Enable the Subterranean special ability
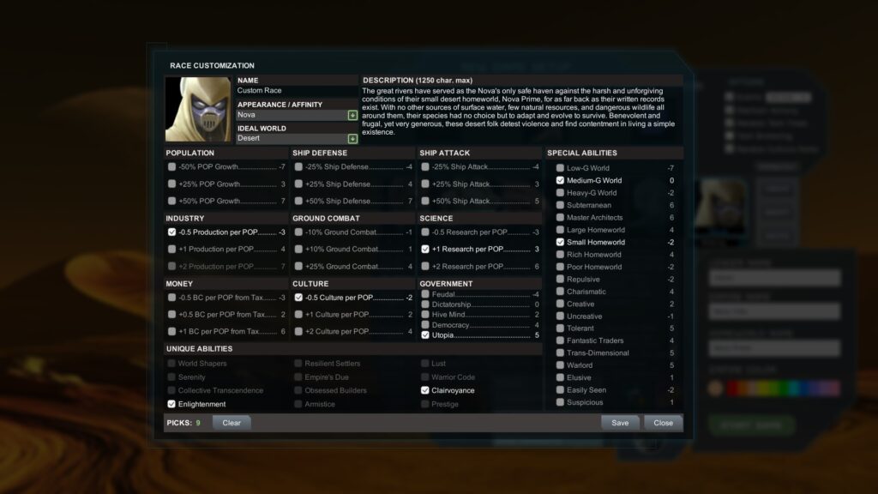Image resolution: width=878 pixels, height=494 pixels. [560, 205]
